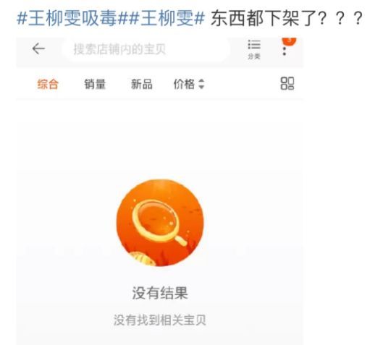Switch to the 新品 tab
The height and width of the screenshot is (345, 383).
tap(142, 84)
